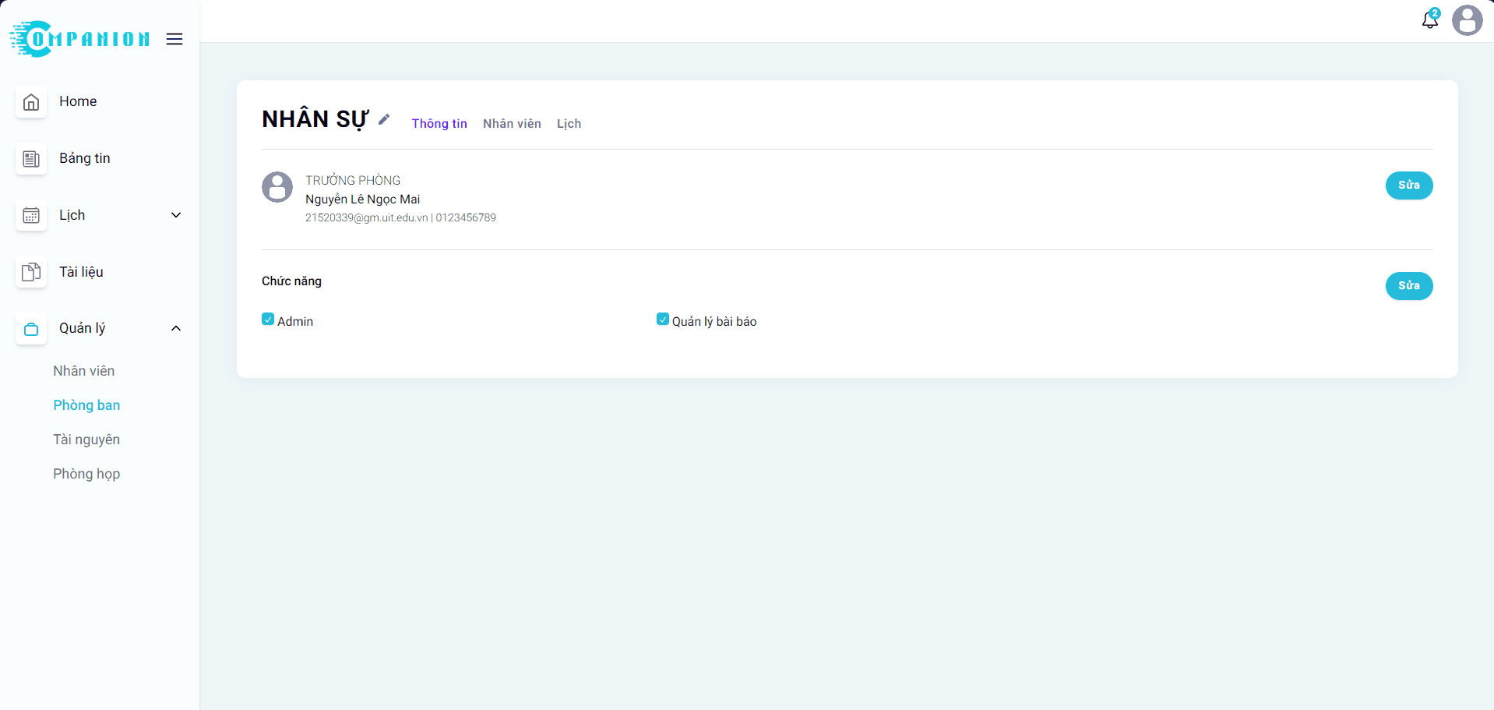
Task: Click the name Nguyễn Lê Ngọc Mai
Action: click(363, 200)
